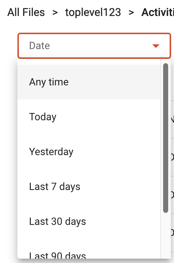Click the chevron after toplevel123
The height and width of the screenshot is (263, 174).
pyautogui.click(x=131, y=12)
